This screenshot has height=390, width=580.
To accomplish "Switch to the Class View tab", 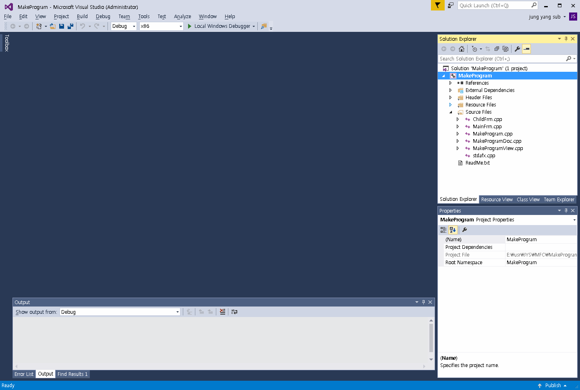I will [x=528, y=200].
